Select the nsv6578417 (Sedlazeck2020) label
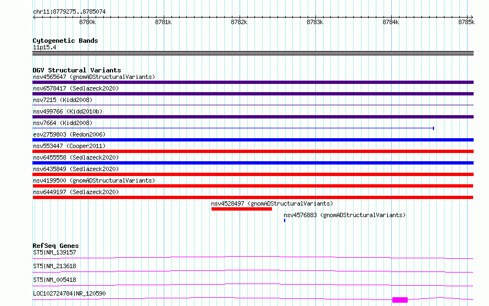 coord(76,88)
